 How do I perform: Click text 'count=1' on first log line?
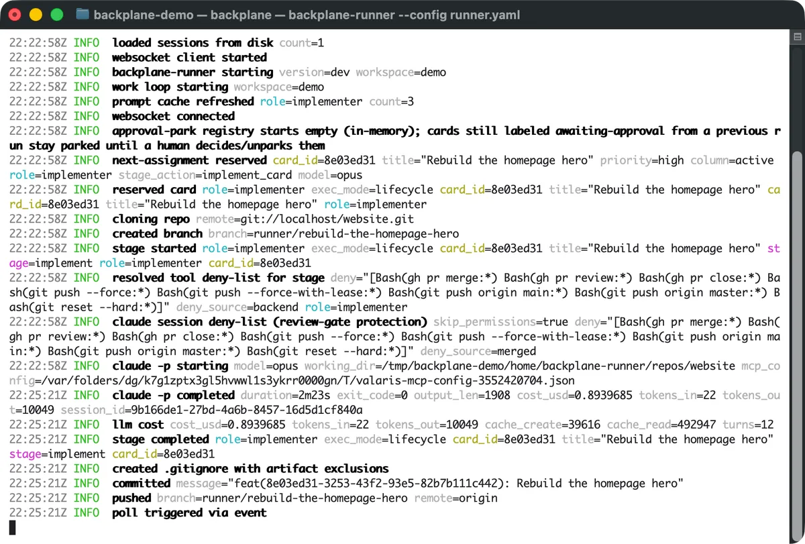click(302, 43)
